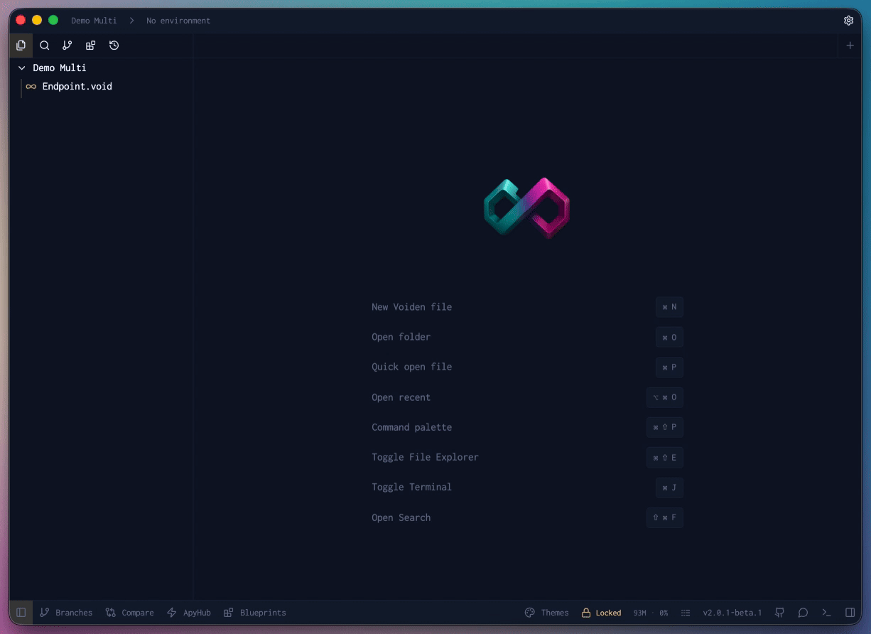Click the ⇧ ⌘ F shortcut badge
The height and width of the screenshot is (634, 871).
pos(665,517)
